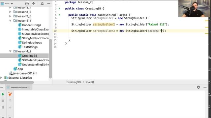Click the lesson4_2 folder icon
Viewport: 211px width, 118px height.
click(x=15, y=51)
